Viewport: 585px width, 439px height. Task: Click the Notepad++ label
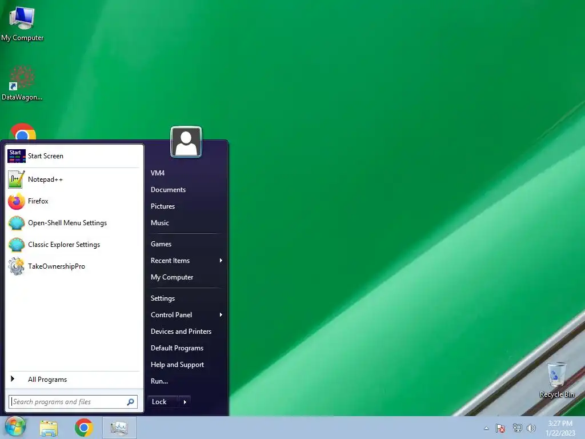coord(45,179)
